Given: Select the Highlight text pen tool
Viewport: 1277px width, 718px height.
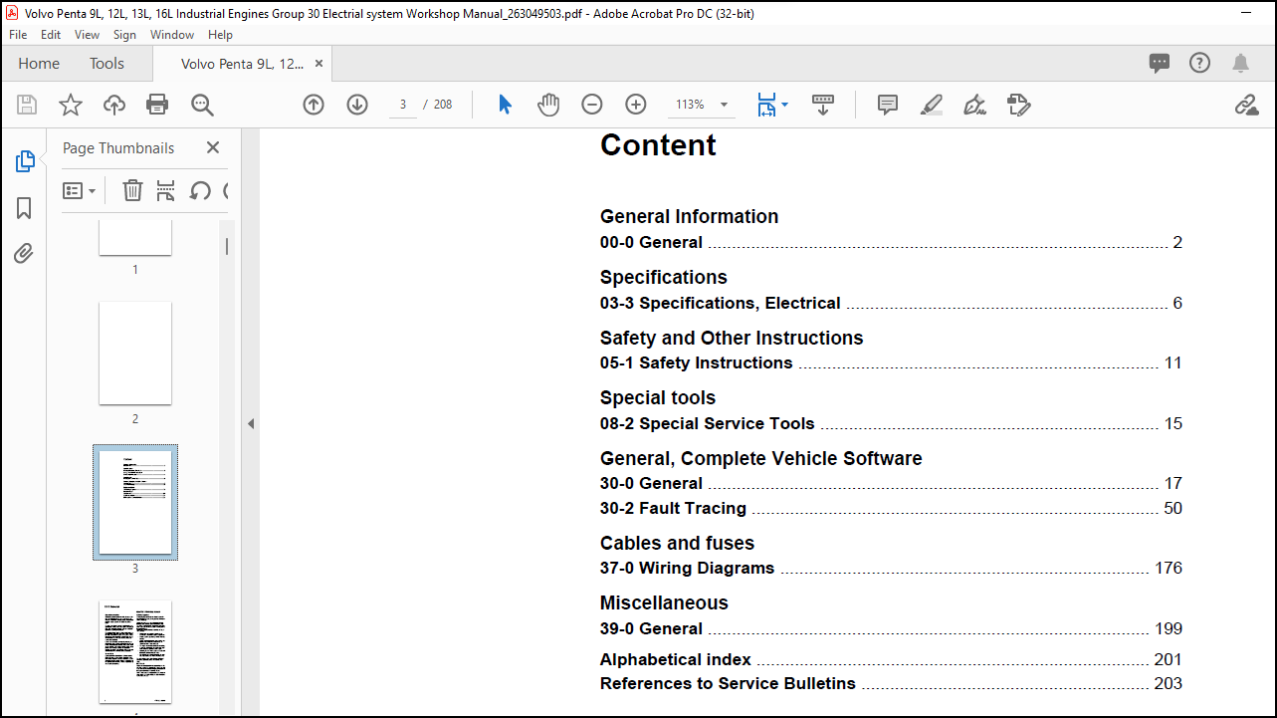Looking at the screenshot, I should click(x=932, y=105).
